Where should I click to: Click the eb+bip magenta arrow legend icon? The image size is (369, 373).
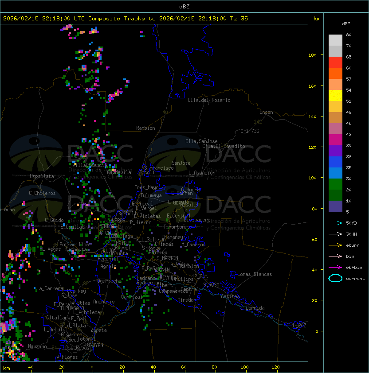tap(335, 268)
